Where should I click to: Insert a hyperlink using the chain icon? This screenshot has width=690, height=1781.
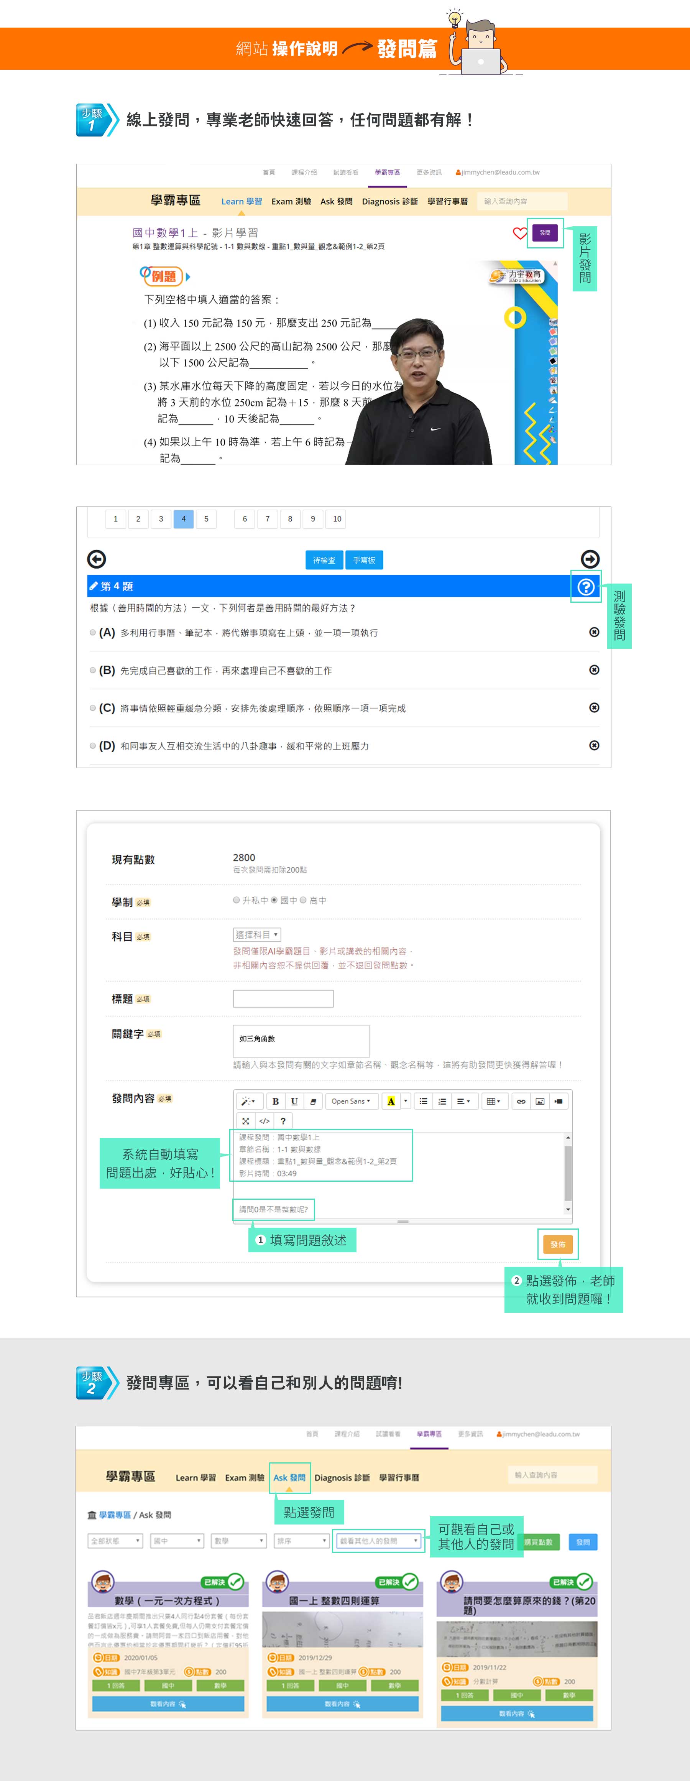coord(521,1101)
